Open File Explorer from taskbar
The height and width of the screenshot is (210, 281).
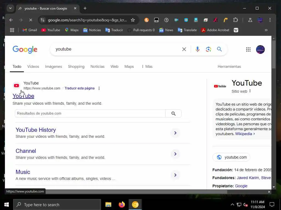point(108,205)
